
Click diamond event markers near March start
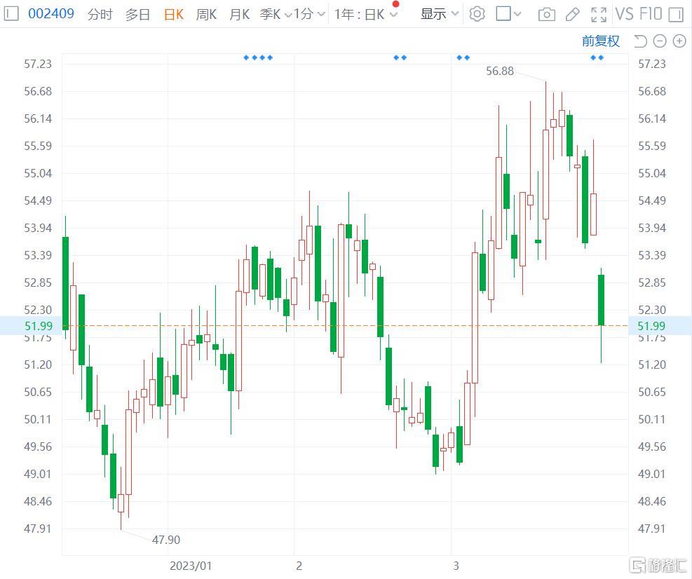[x=463, y=57]
